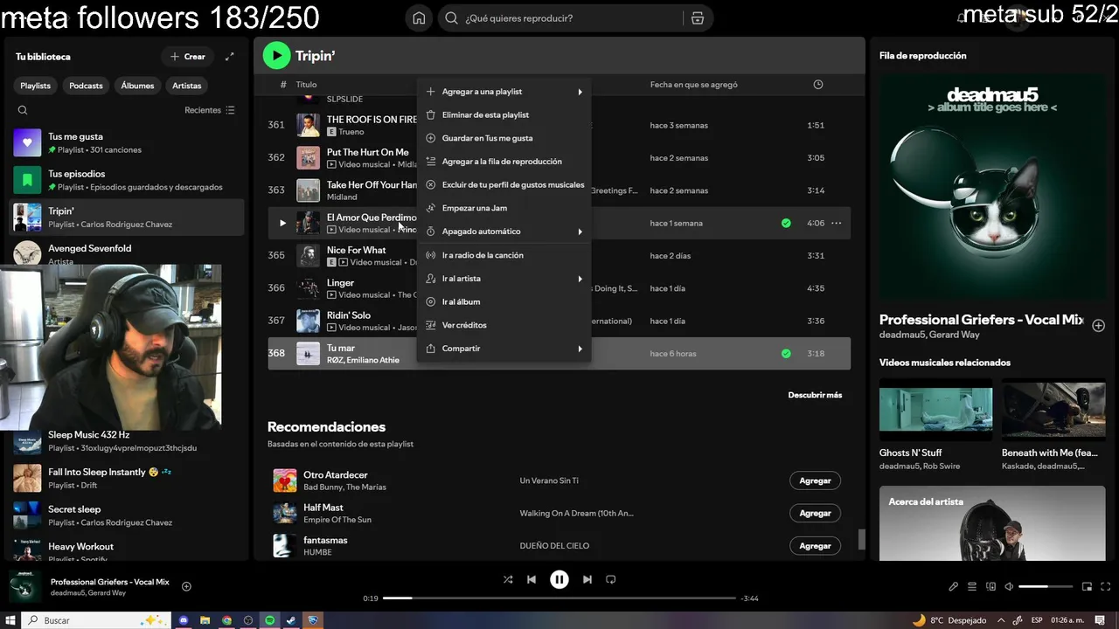The height and width of the screenshot is (629, 1119).
Task: Choose 'Ir a radio de la canción'
Action: (504, 255)
